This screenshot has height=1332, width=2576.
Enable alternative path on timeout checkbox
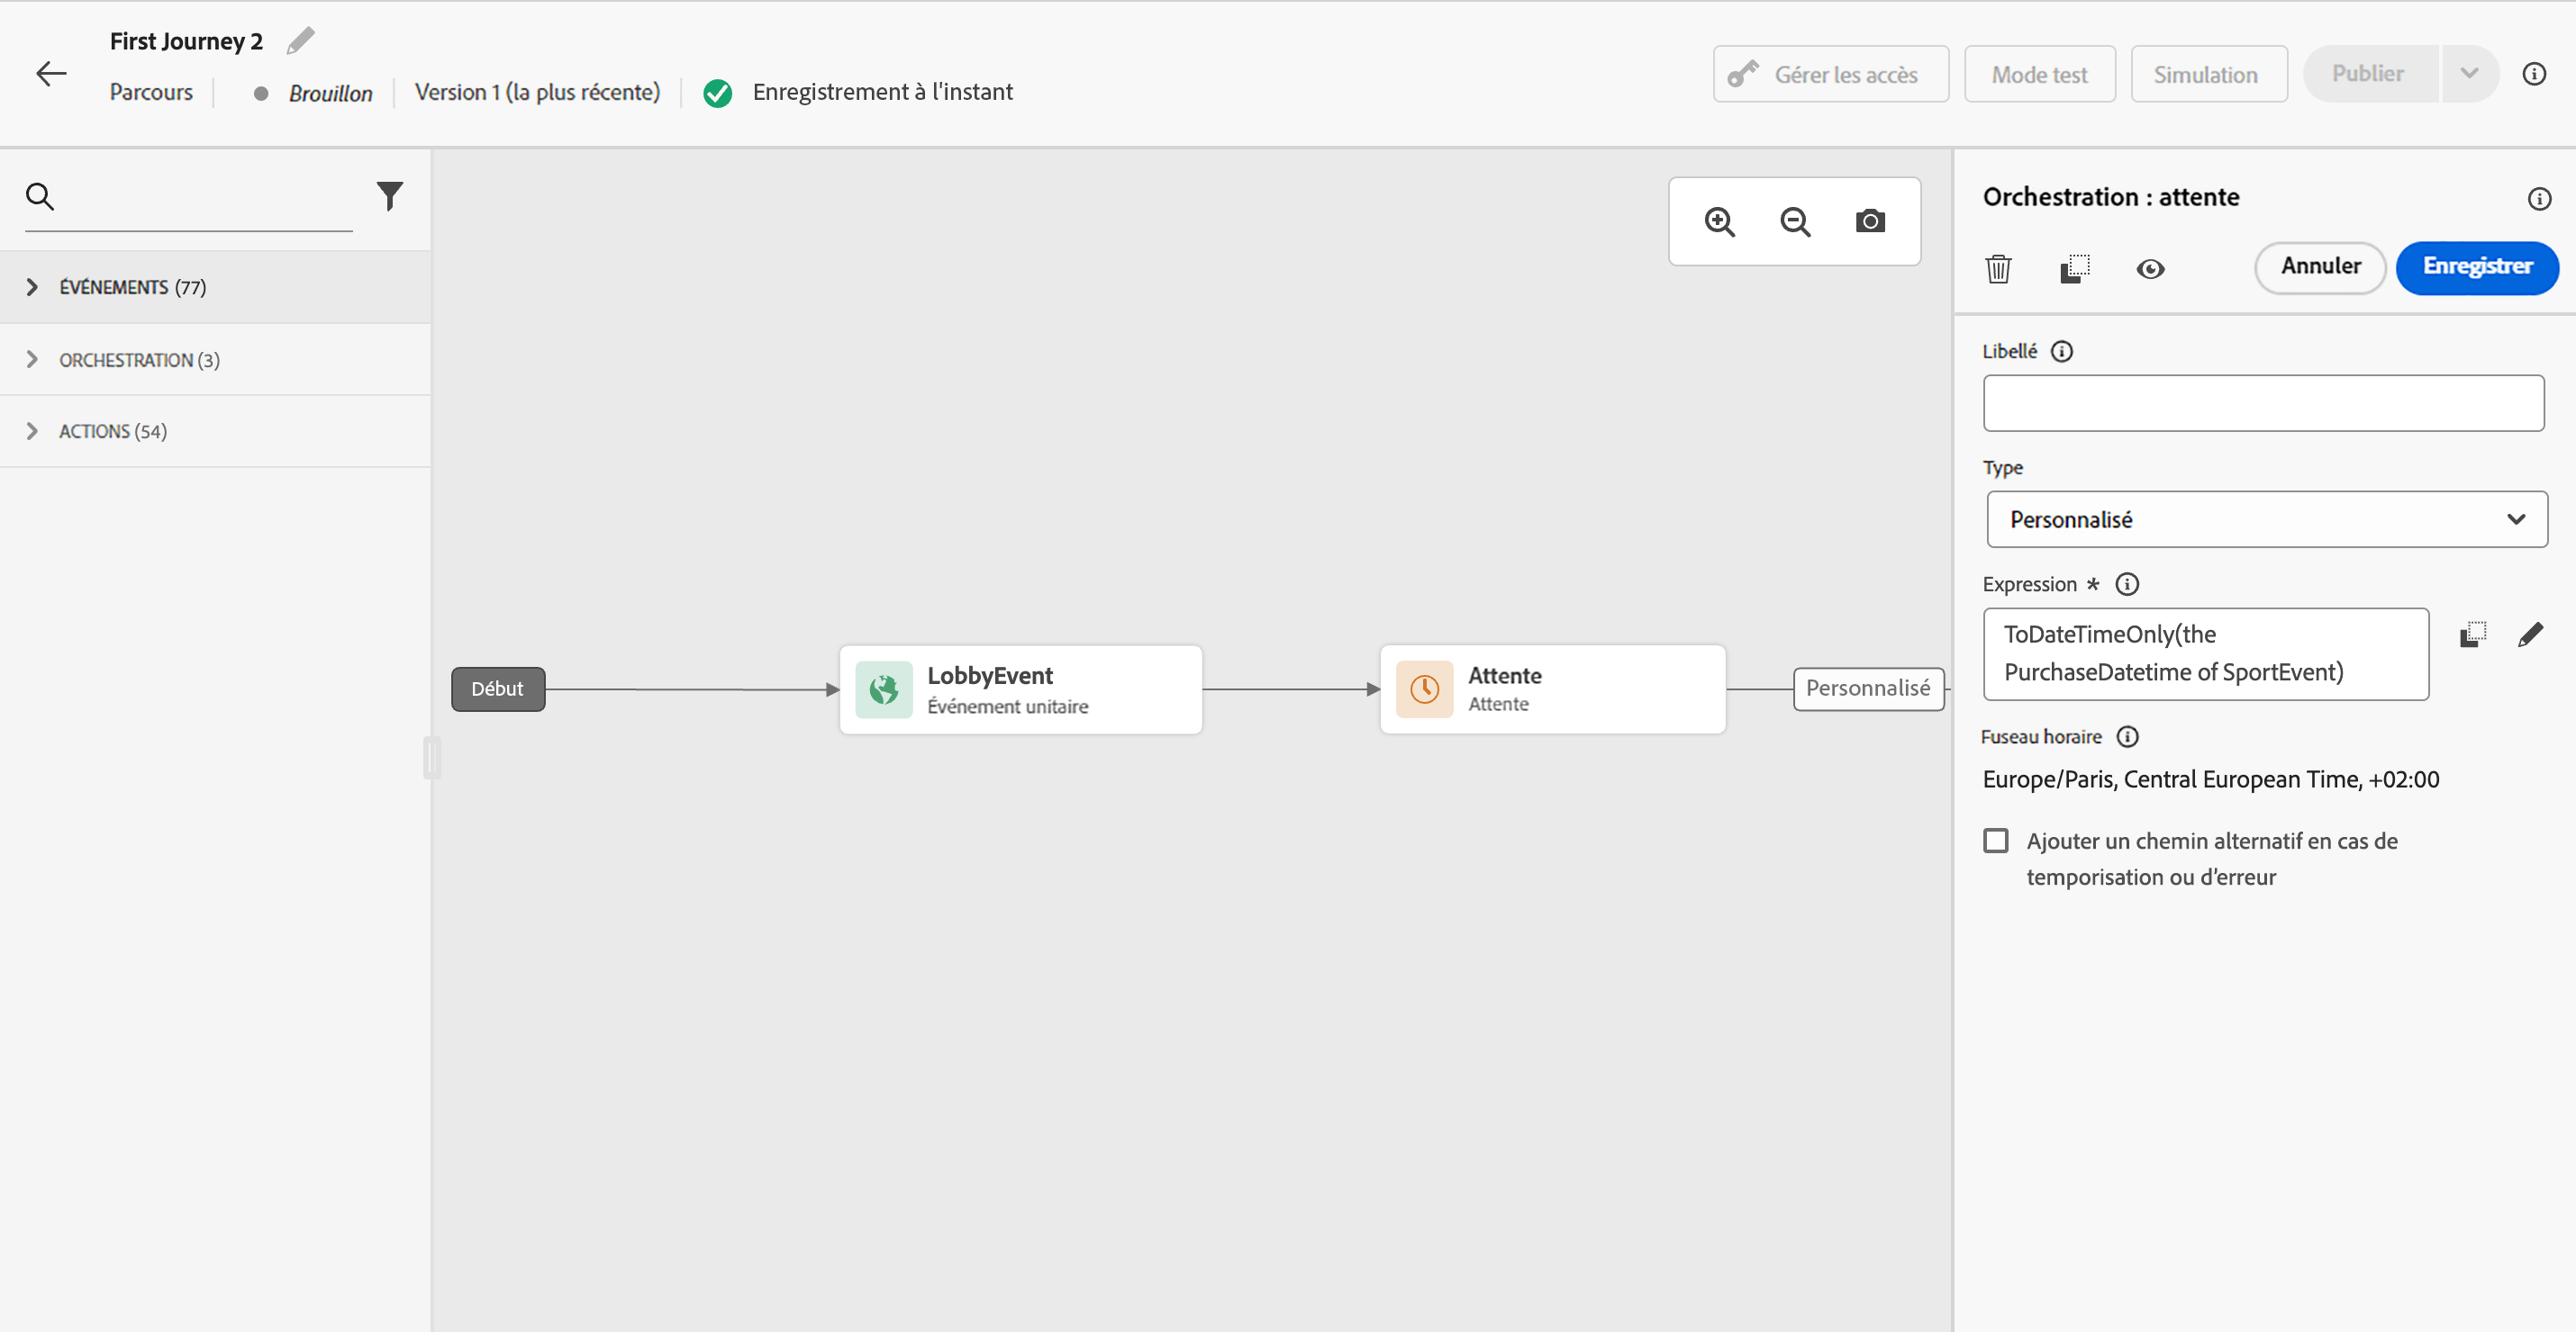(x=1996, y=841)
